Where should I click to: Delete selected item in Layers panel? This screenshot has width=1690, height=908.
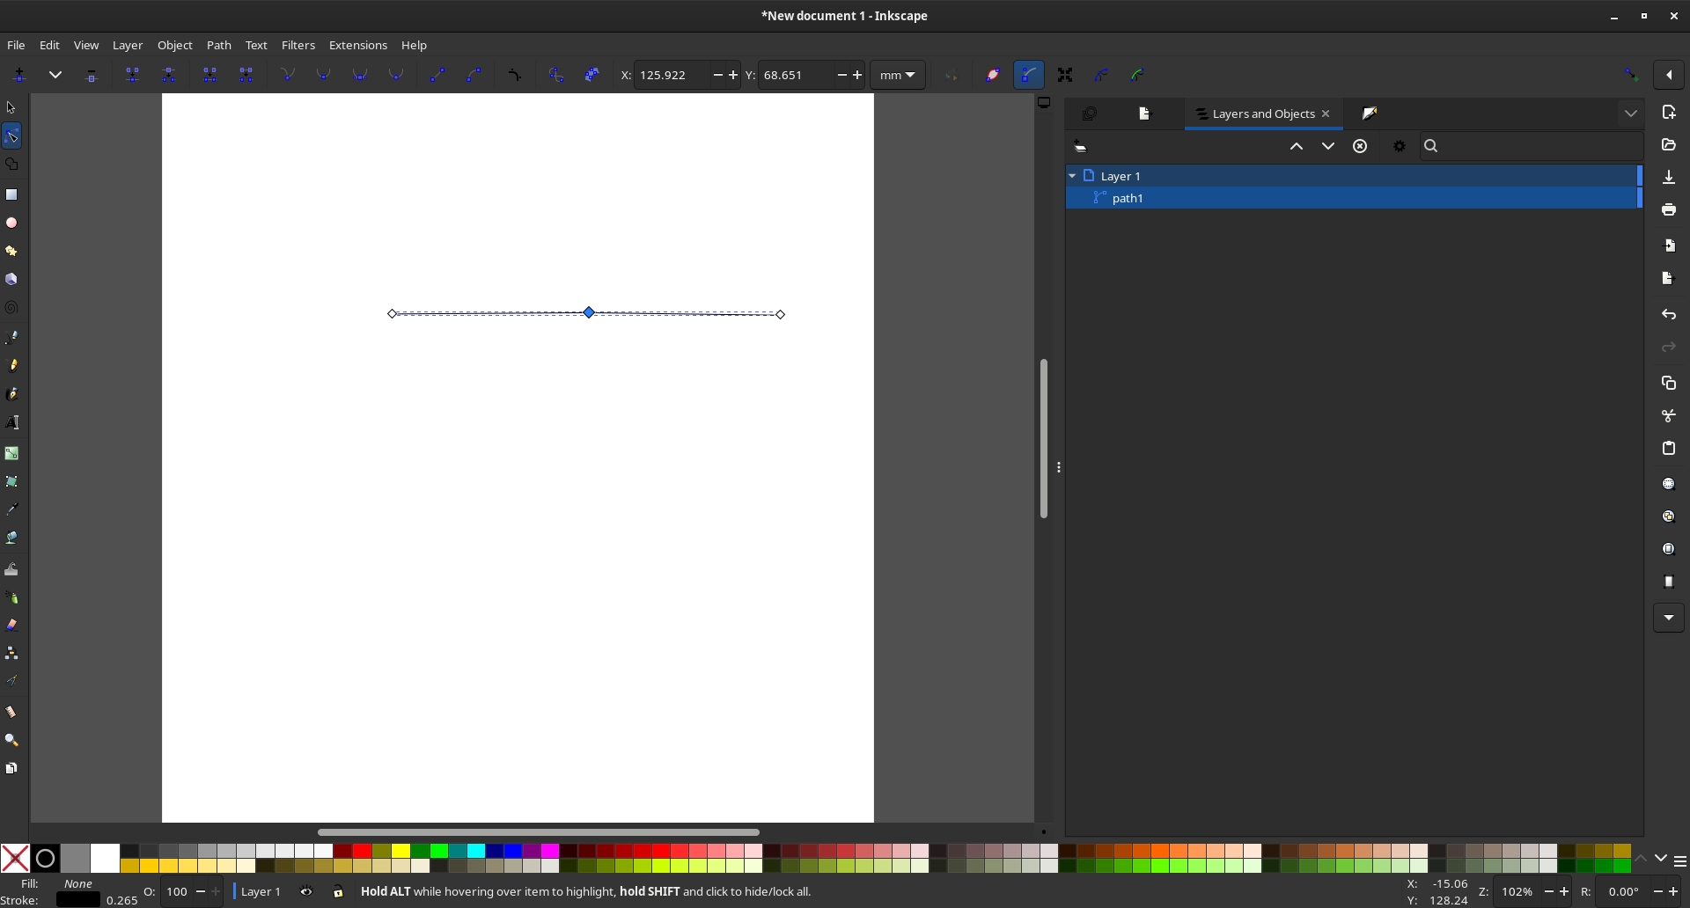(1360, 146)
